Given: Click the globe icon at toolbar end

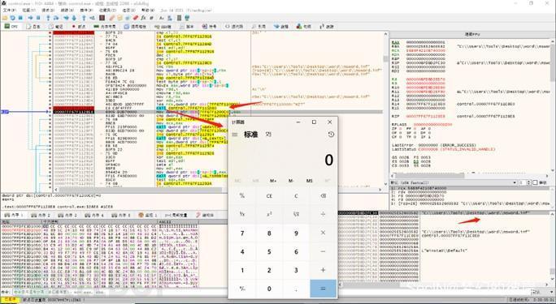Looking at the screenshot, I should pyautogui.click(x=187, y=18).
